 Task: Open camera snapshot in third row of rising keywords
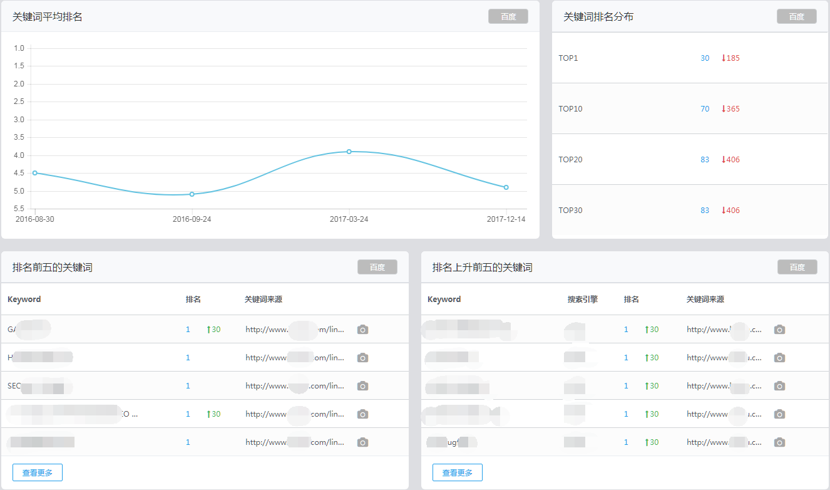coord(779,386)
